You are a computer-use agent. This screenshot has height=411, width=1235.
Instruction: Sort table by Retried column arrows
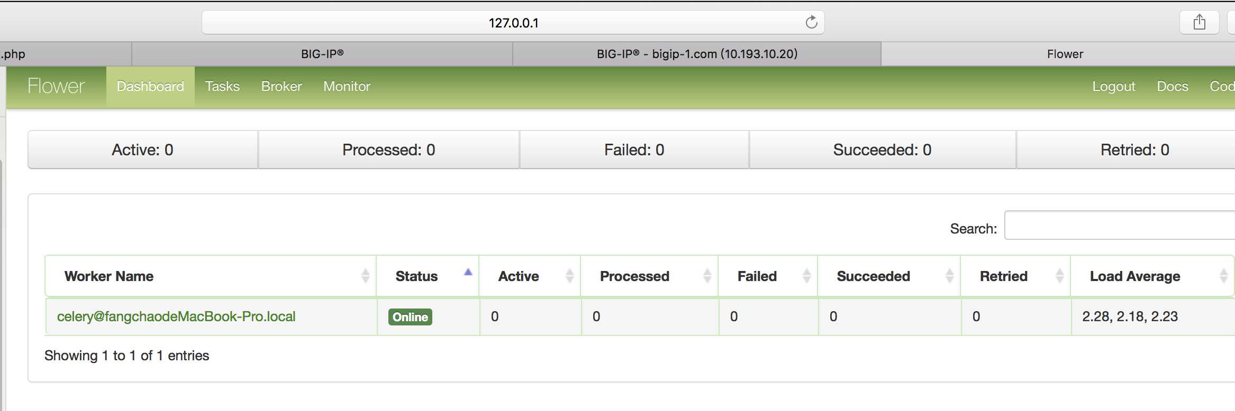point(1059,276)
